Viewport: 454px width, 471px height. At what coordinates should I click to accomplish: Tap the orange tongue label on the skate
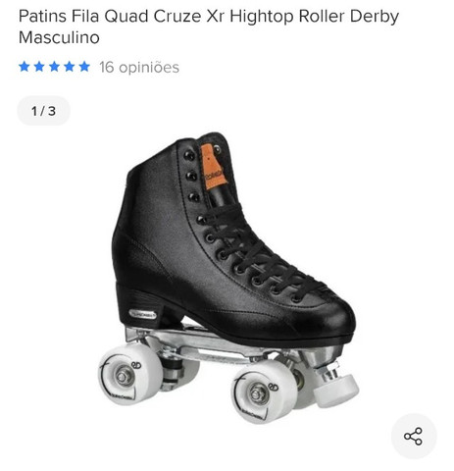[x=213, y=167]
